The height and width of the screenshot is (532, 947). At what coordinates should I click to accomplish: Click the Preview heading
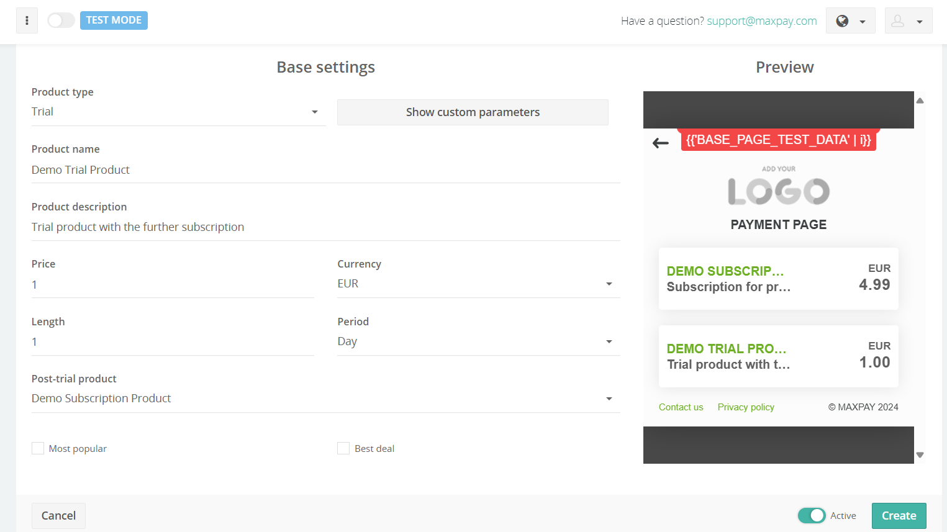(785, 67)
